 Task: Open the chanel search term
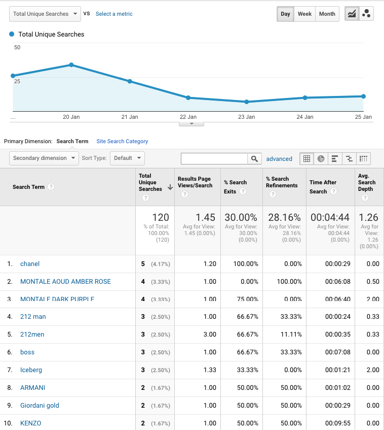click(x=30, y=264)
